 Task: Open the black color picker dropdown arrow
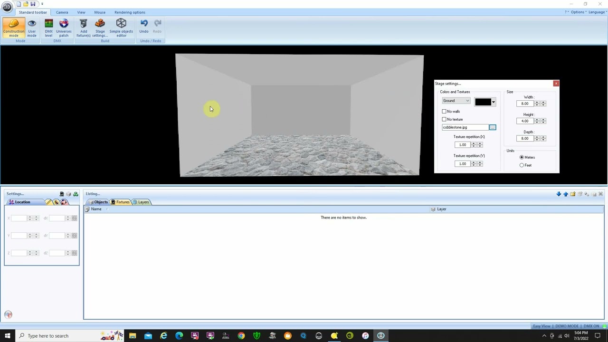click(493, 102)
